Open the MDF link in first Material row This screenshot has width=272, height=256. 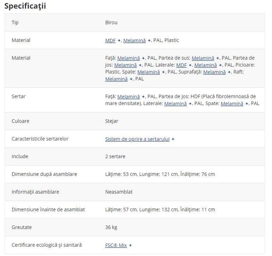click(x=110, y=40)
